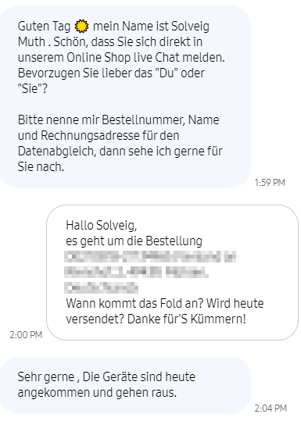The width and height of the screenshot is (301, 428).
Task: Click the customer reply bubble to Solveig
Action: pyautogui.click(x=172, y=273)
